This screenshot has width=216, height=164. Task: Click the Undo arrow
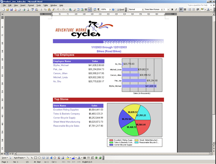(x=58, y=9)
